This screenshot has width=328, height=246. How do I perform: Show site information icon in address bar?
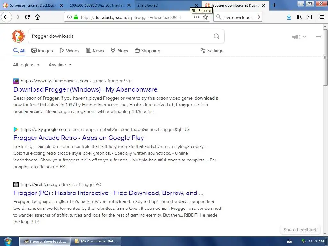(x=70, y=17)
